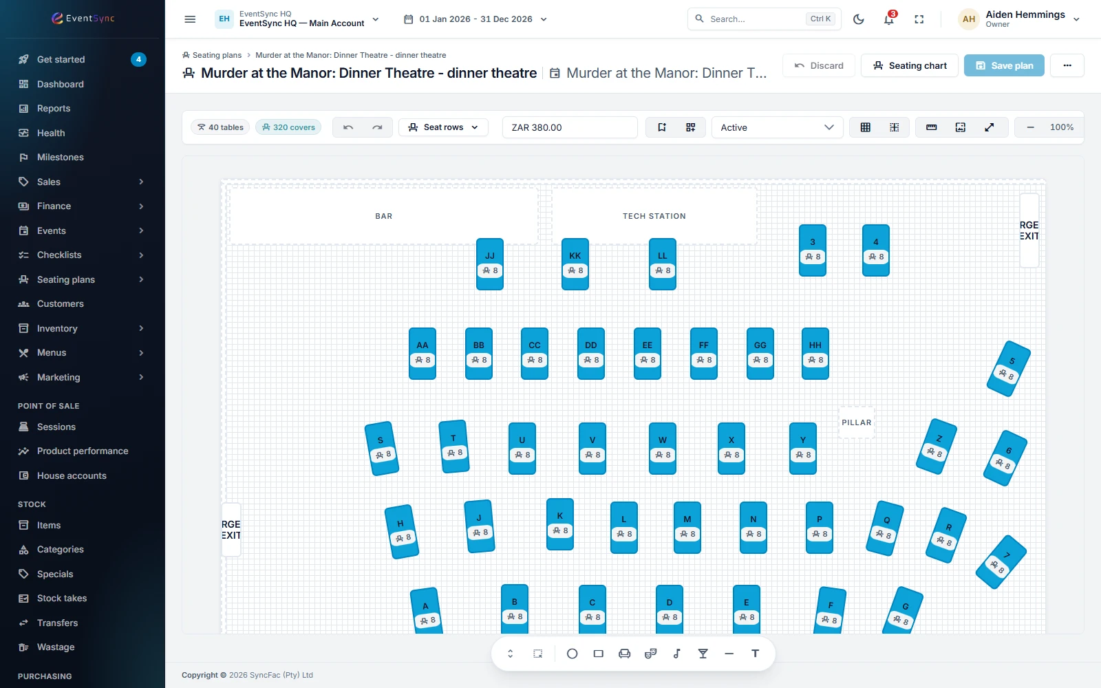Open the Seat rows dropdown
1101x688 pixels.
[444, 127]
